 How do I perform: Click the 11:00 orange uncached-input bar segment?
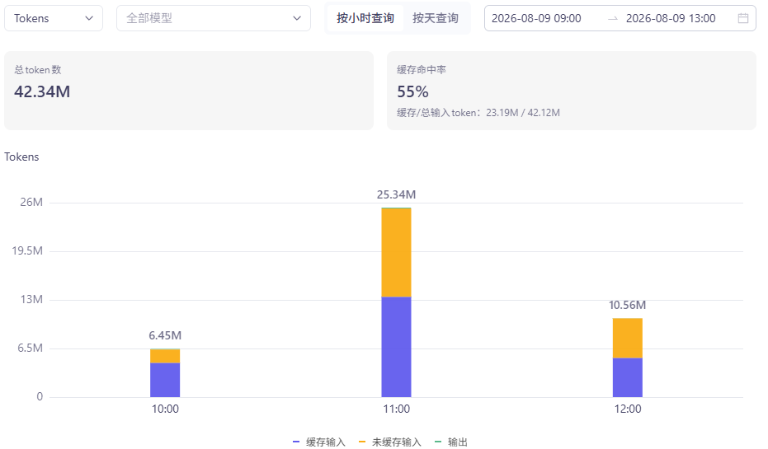(396, 252)
